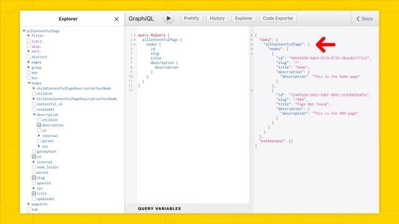The height and width of the screenshot is (224, 399).
Task: Expand the group field
Action: pos(29,67)
